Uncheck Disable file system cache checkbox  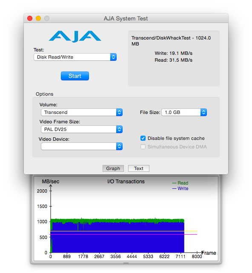tap(143, 138)
